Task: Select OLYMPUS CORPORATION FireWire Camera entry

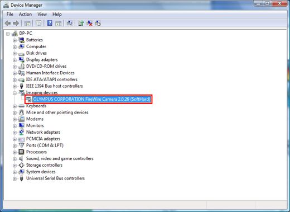Action: pos(91,99)
